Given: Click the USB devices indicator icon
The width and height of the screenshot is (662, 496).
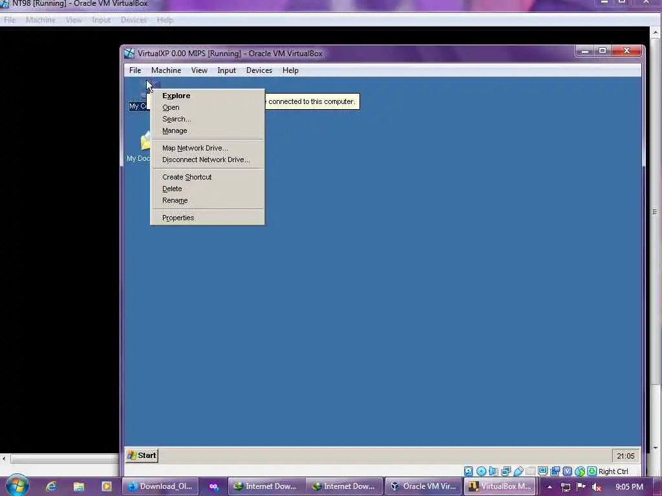Looking at the screenshot, I should pyautogui.click(x=518, y=471).
